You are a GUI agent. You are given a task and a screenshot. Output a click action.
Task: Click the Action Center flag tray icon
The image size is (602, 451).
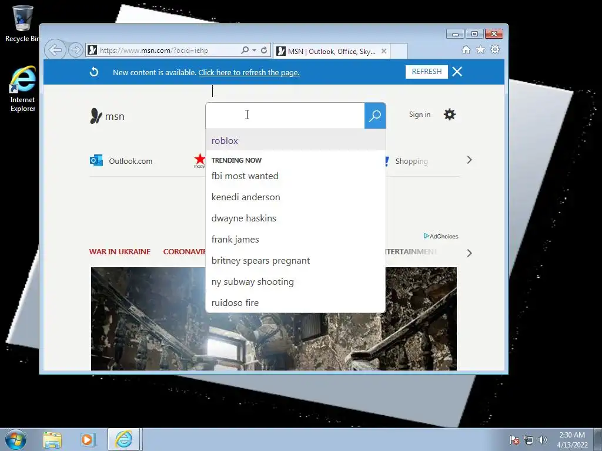pyautogui.click(x=514, y=440)
